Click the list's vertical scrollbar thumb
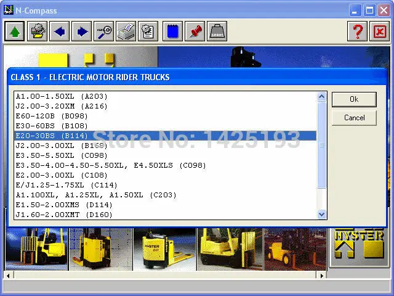The image size is (394, 296). pos(321,145)
